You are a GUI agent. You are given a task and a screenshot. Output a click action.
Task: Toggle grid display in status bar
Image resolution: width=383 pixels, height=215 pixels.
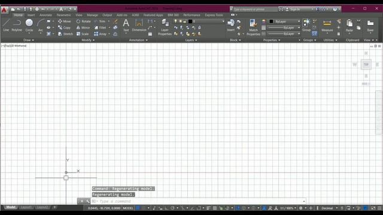[138, 208]
